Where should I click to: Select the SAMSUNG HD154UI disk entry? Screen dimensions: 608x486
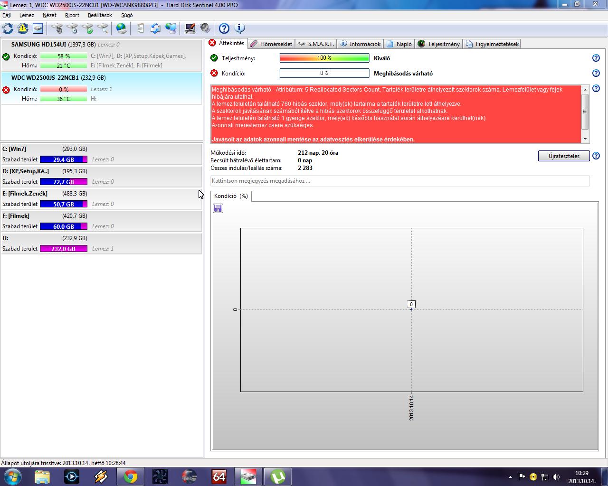click(101, 55)
